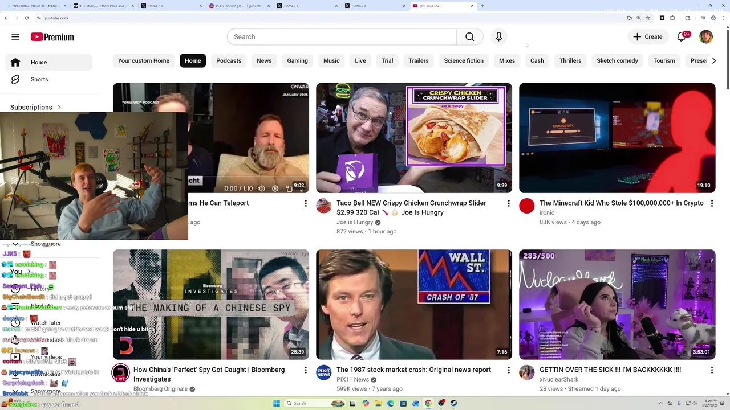The height and width of the screenshot is (410, 730).
Task: Reload the page in Chrome
Action: point(26,18)
